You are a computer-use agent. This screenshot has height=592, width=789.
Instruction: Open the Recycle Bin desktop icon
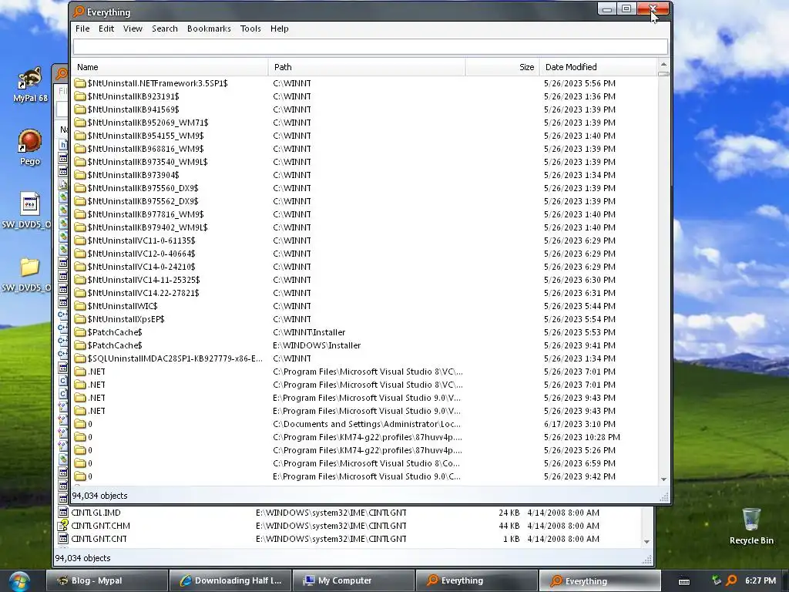(751, 526)
